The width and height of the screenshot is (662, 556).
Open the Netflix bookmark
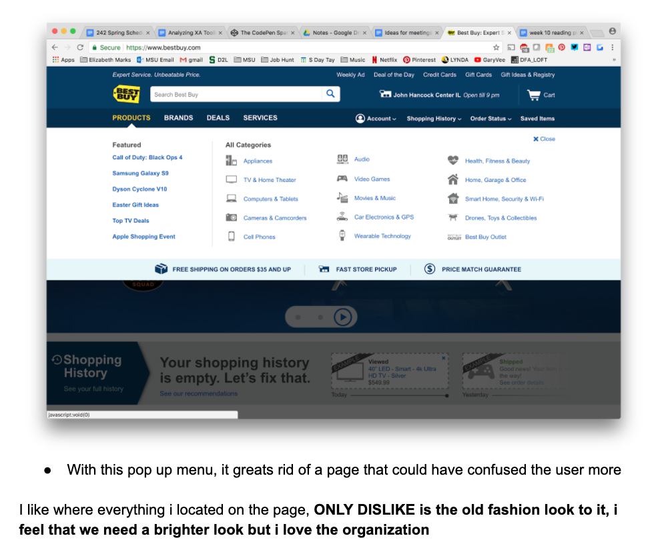384,60
